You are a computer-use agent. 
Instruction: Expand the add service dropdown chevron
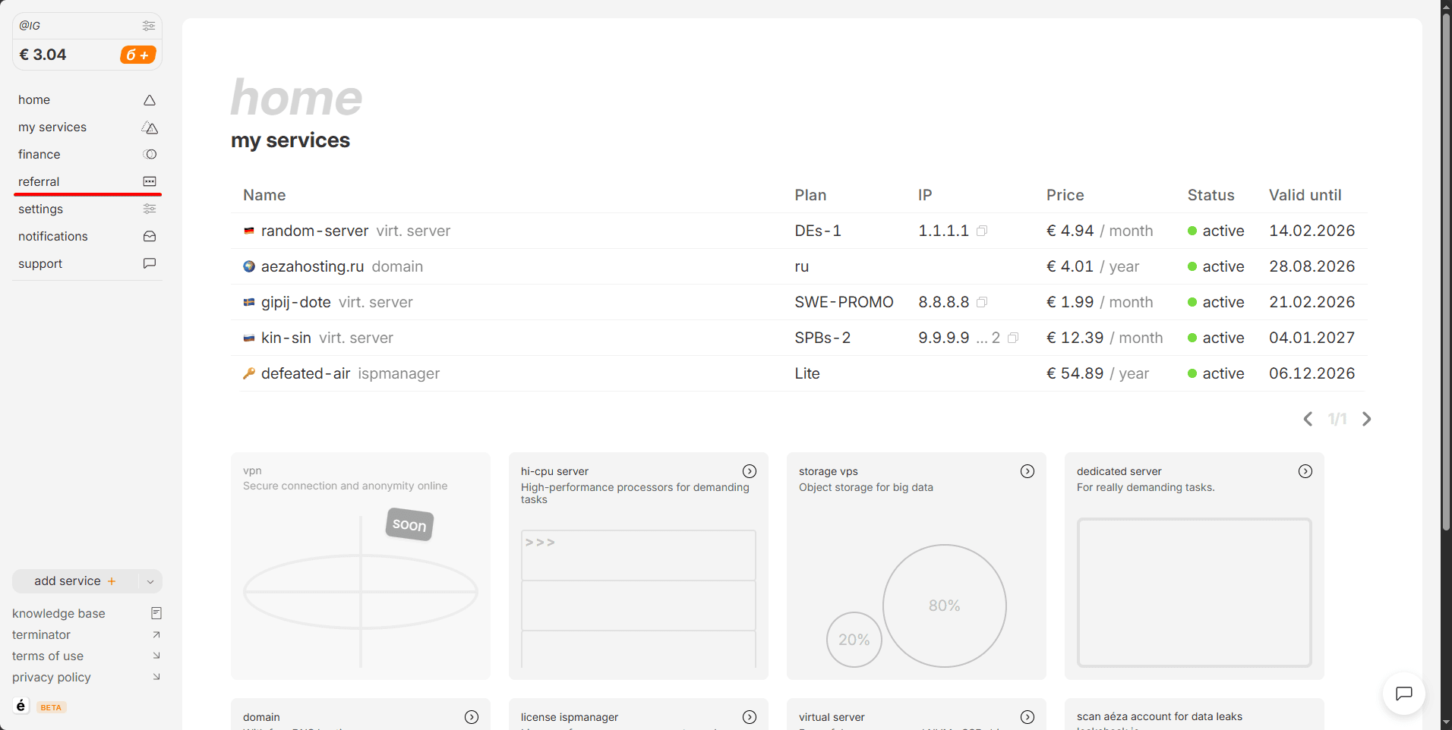(x=150, y=581)
